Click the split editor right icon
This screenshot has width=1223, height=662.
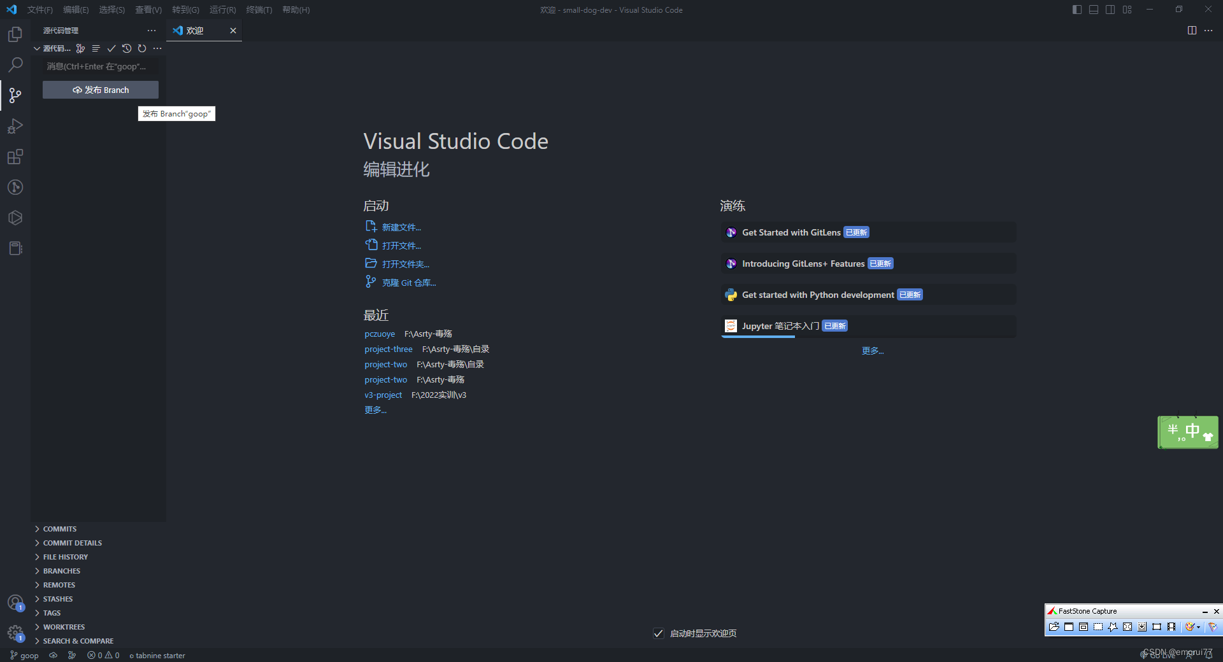tap(1192, 31)
